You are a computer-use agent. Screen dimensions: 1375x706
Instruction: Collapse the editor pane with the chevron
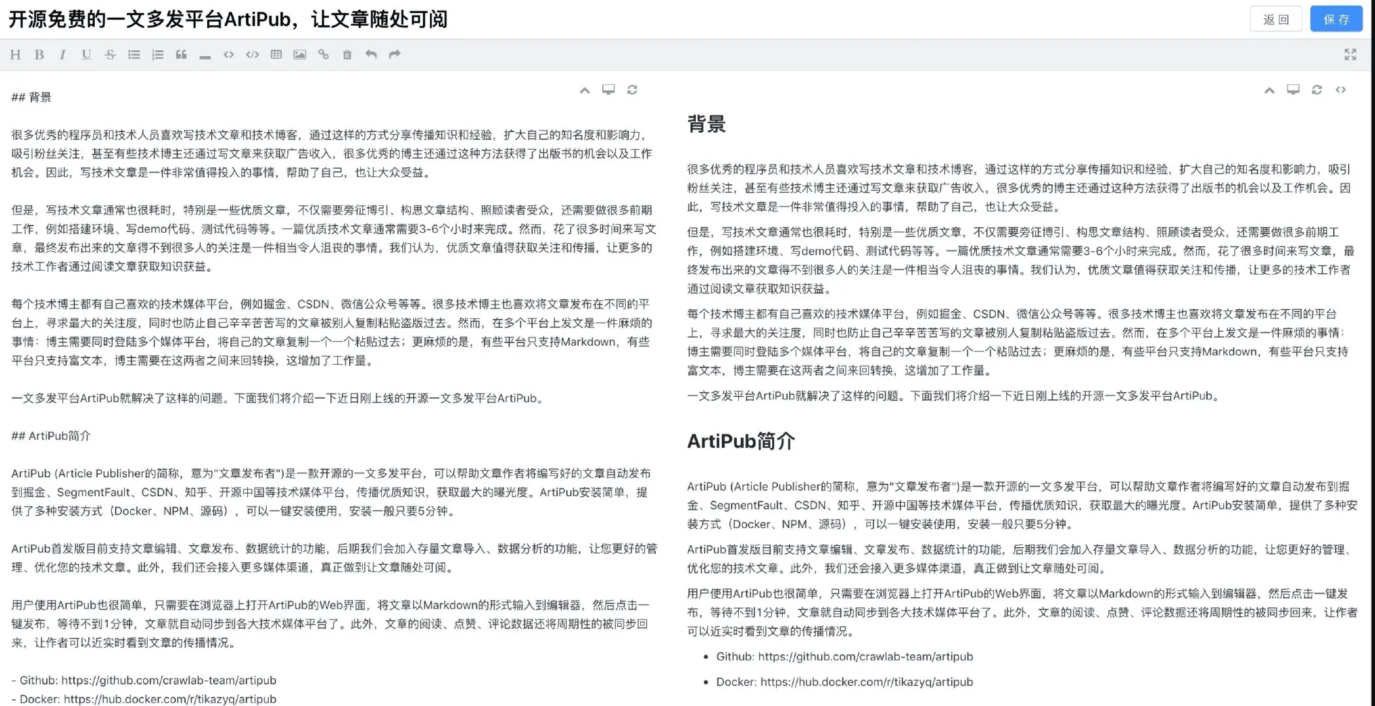pos(585,90)
